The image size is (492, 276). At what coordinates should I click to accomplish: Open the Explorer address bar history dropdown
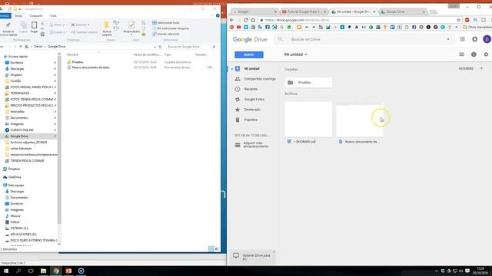(x=155, y=47)
